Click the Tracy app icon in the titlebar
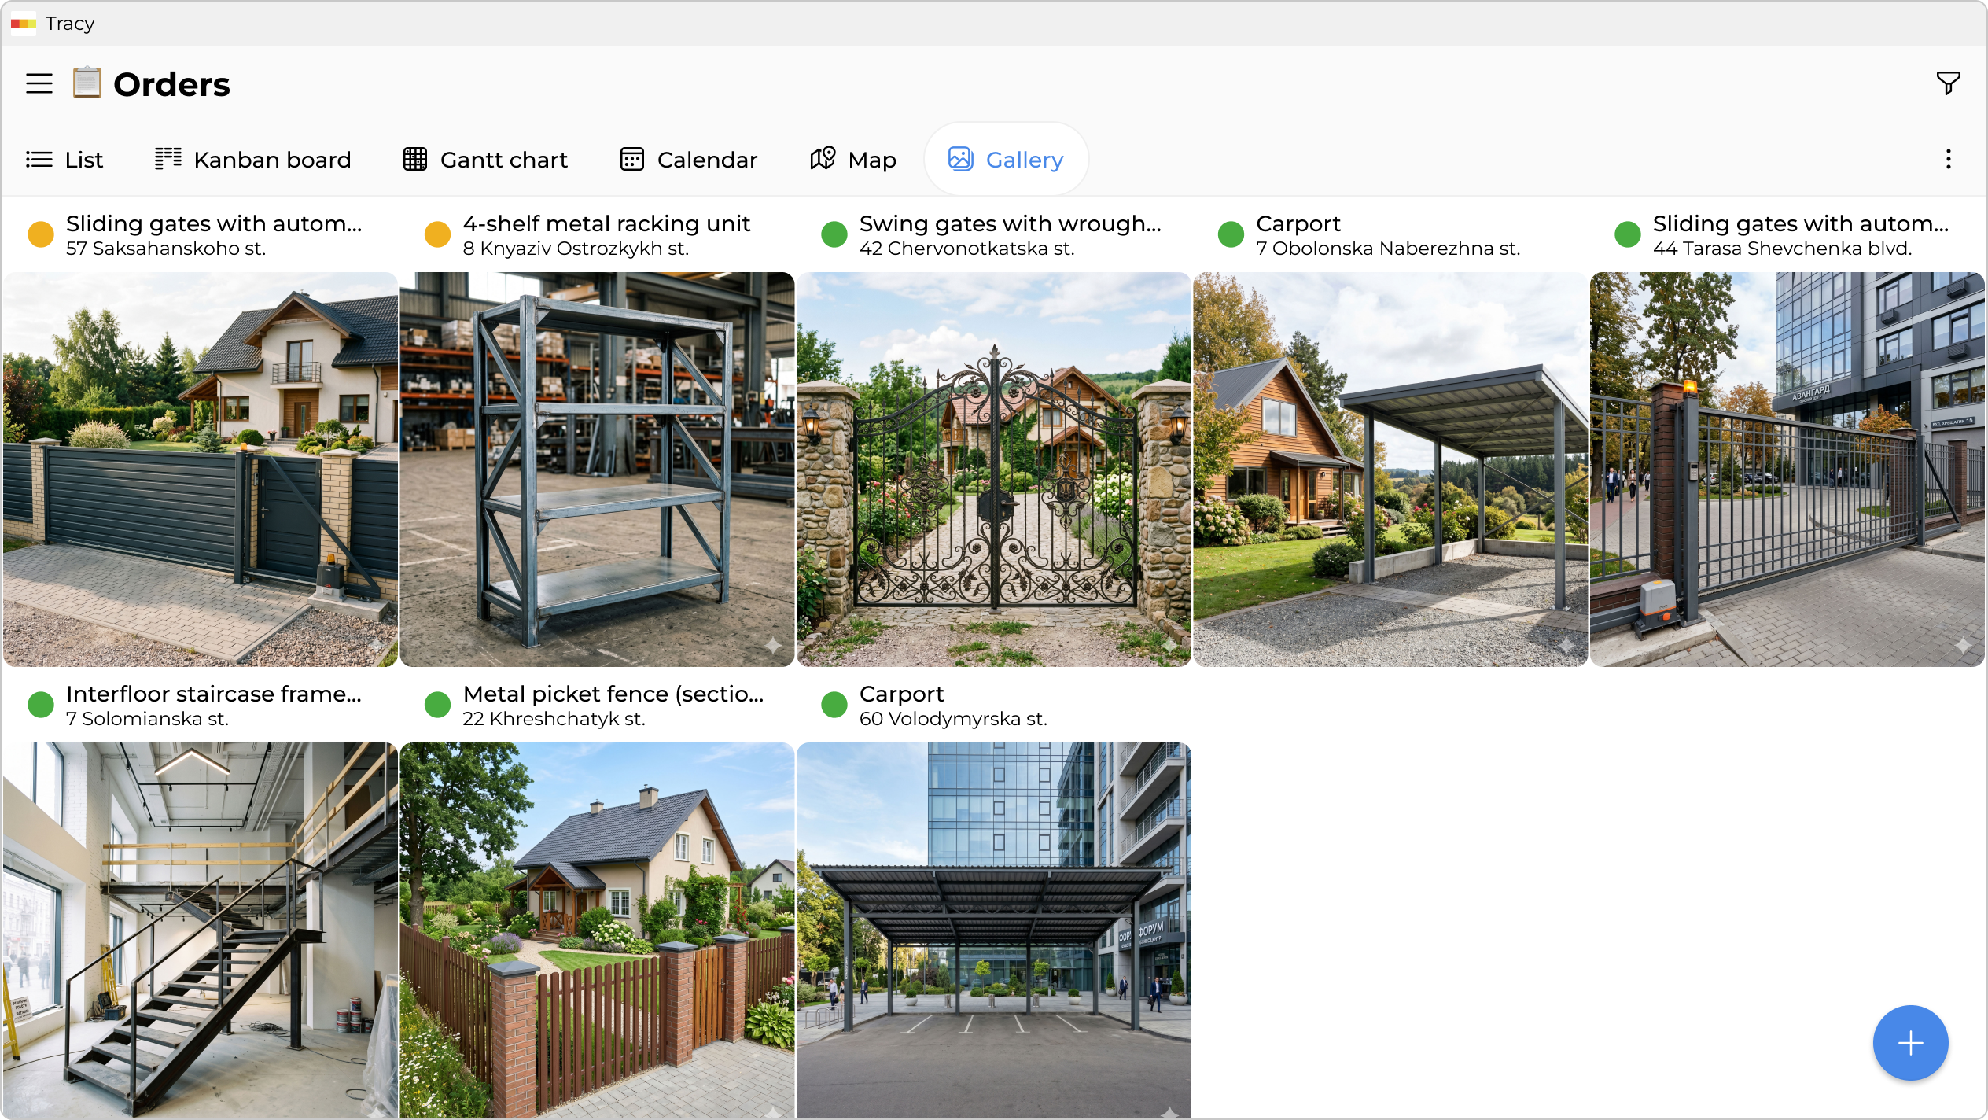 (x=23, y=24)
